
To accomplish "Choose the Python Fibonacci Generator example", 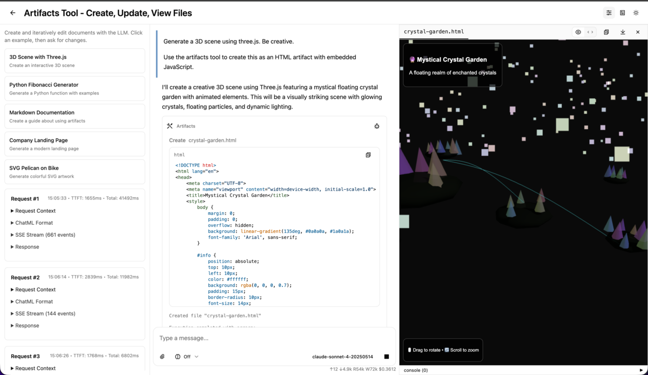I will pos(75,88).
